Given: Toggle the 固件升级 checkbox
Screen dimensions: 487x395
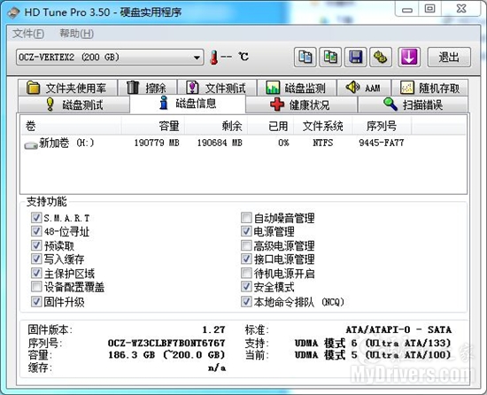Looking at the screenshot, I should [x=36, y=301].
